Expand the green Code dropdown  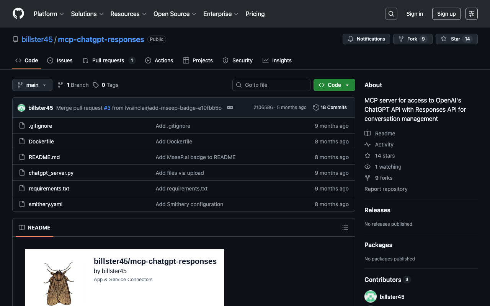coord(334,85)
